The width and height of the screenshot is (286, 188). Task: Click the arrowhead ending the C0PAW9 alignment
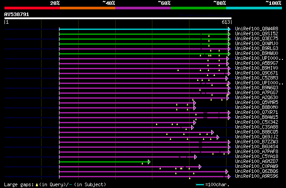click(x=200, y=167)
